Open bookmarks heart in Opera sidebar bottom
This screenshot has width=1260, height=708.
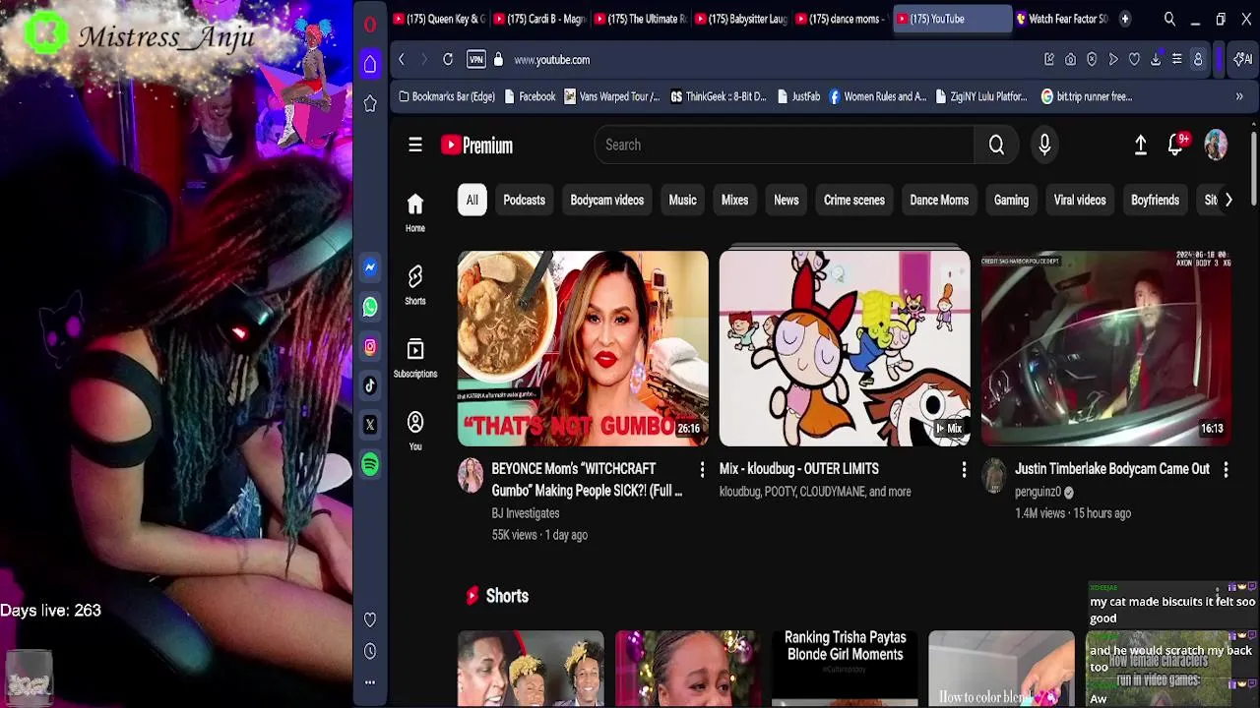click(x=370, y=619)
